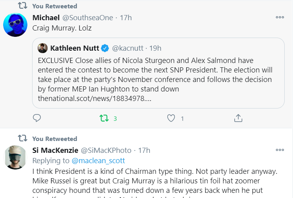Open Si MacKenzie's profile avatar
The width and height of the screenshot is (295, 198).
click(15, 157)
